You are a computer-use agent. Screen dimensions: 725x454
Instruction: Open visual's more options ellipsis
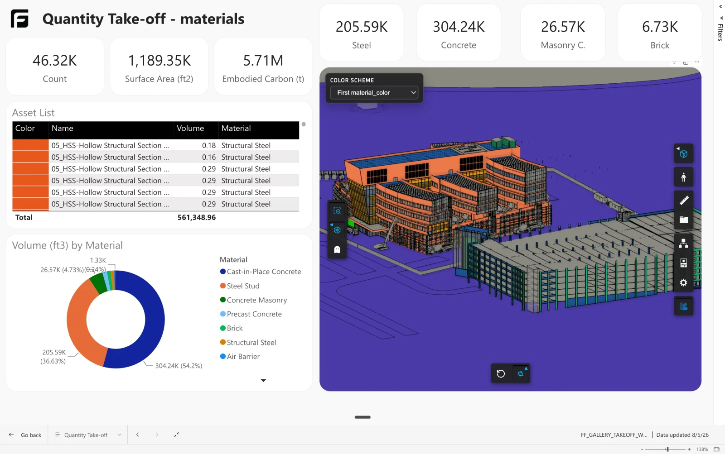(x=697, y=62)
